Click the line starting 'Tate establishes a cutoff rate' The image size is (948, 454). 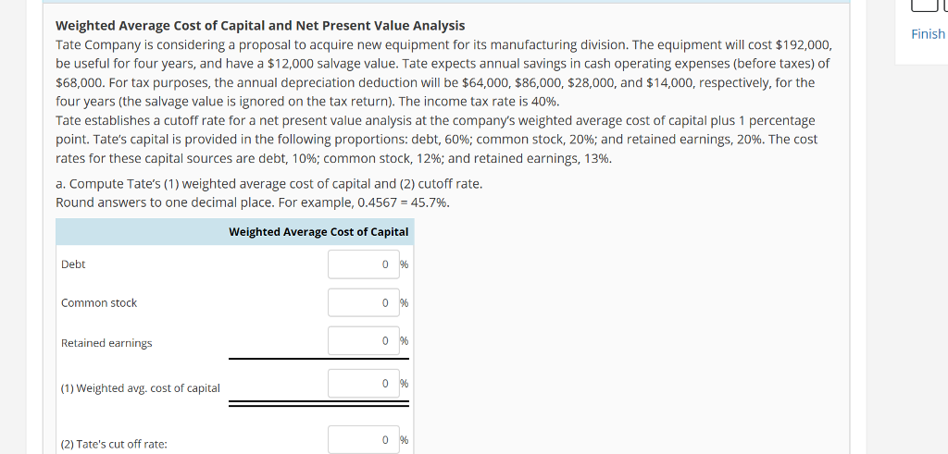(x=435, y=121)
